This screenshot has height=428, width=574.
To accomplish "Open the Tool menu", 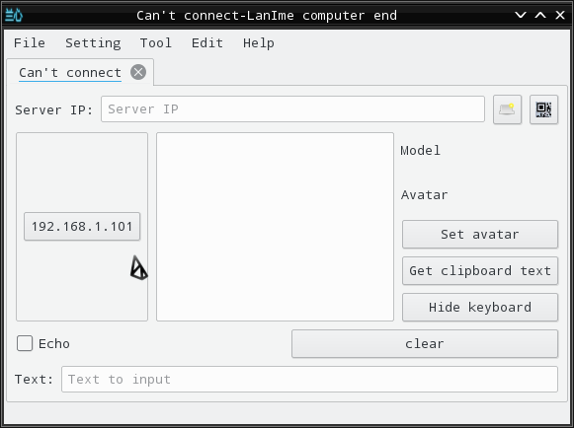I will [156, 43].
